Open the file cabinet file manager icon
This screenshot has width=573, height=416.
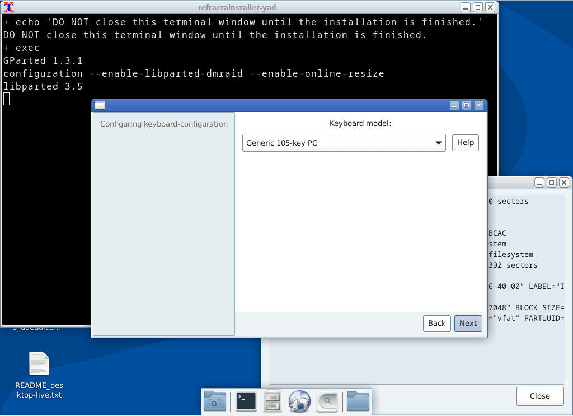pyautogui.click(x=273, y=401)
